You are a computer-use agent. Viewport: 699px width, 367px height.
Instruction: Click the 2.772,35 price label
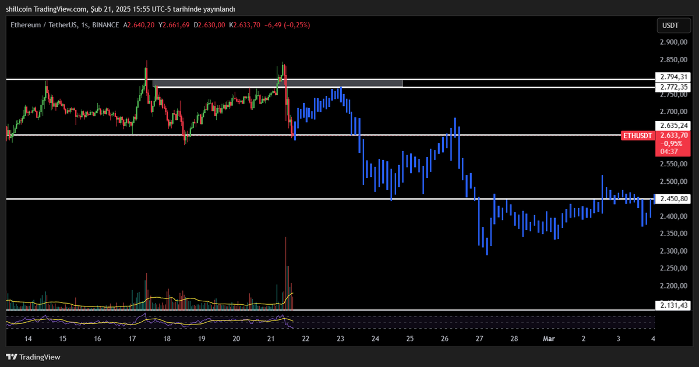(673, 87)
